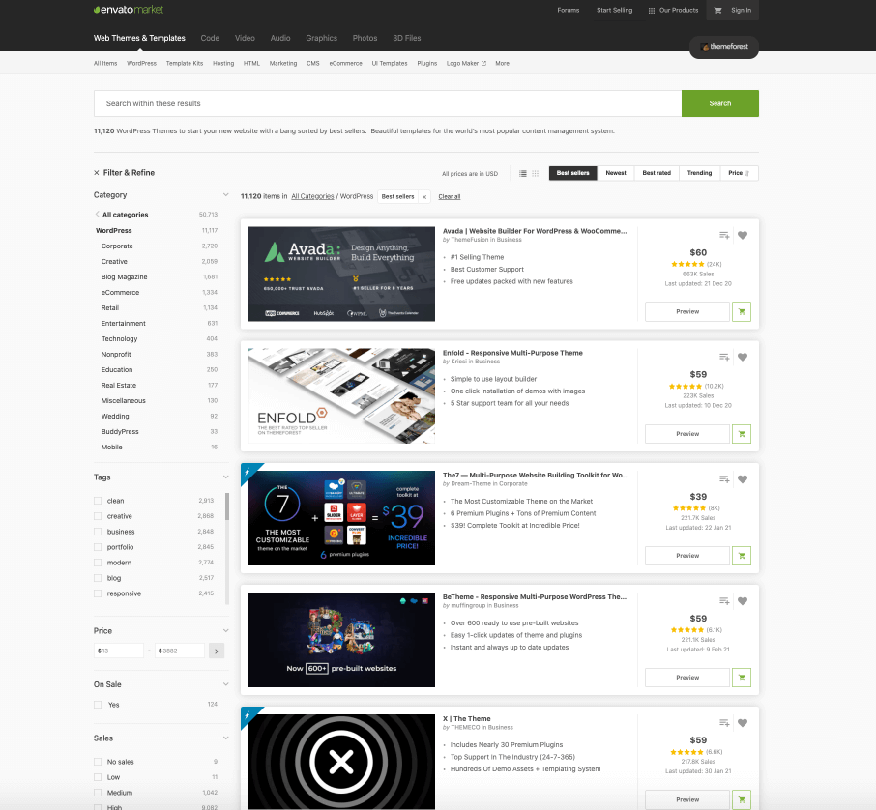Viewport: 876px width, 810px height.
Task: Open the Start Selling link
Action: (614, 10)
